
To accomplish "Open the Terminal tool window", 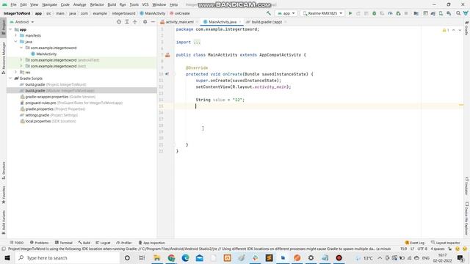I will (x=64, y=243).
